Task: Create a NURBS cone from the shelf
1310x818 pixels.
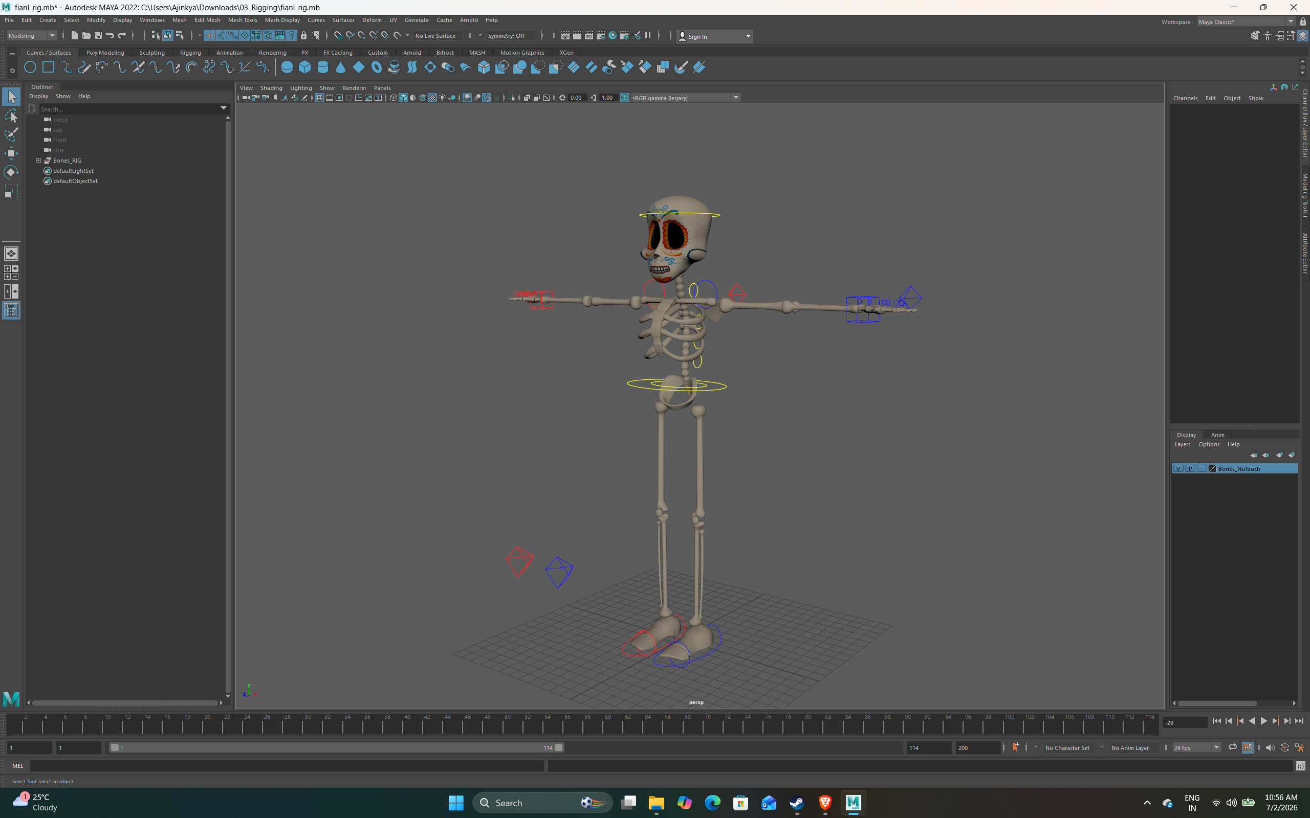Action: 340,67
